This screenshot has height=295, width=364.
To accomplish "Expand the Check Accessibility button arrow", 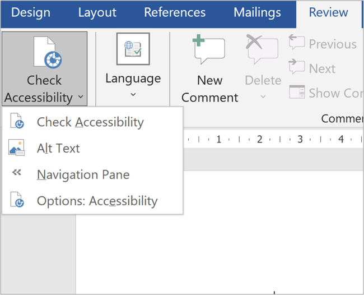I will point(81,96).
